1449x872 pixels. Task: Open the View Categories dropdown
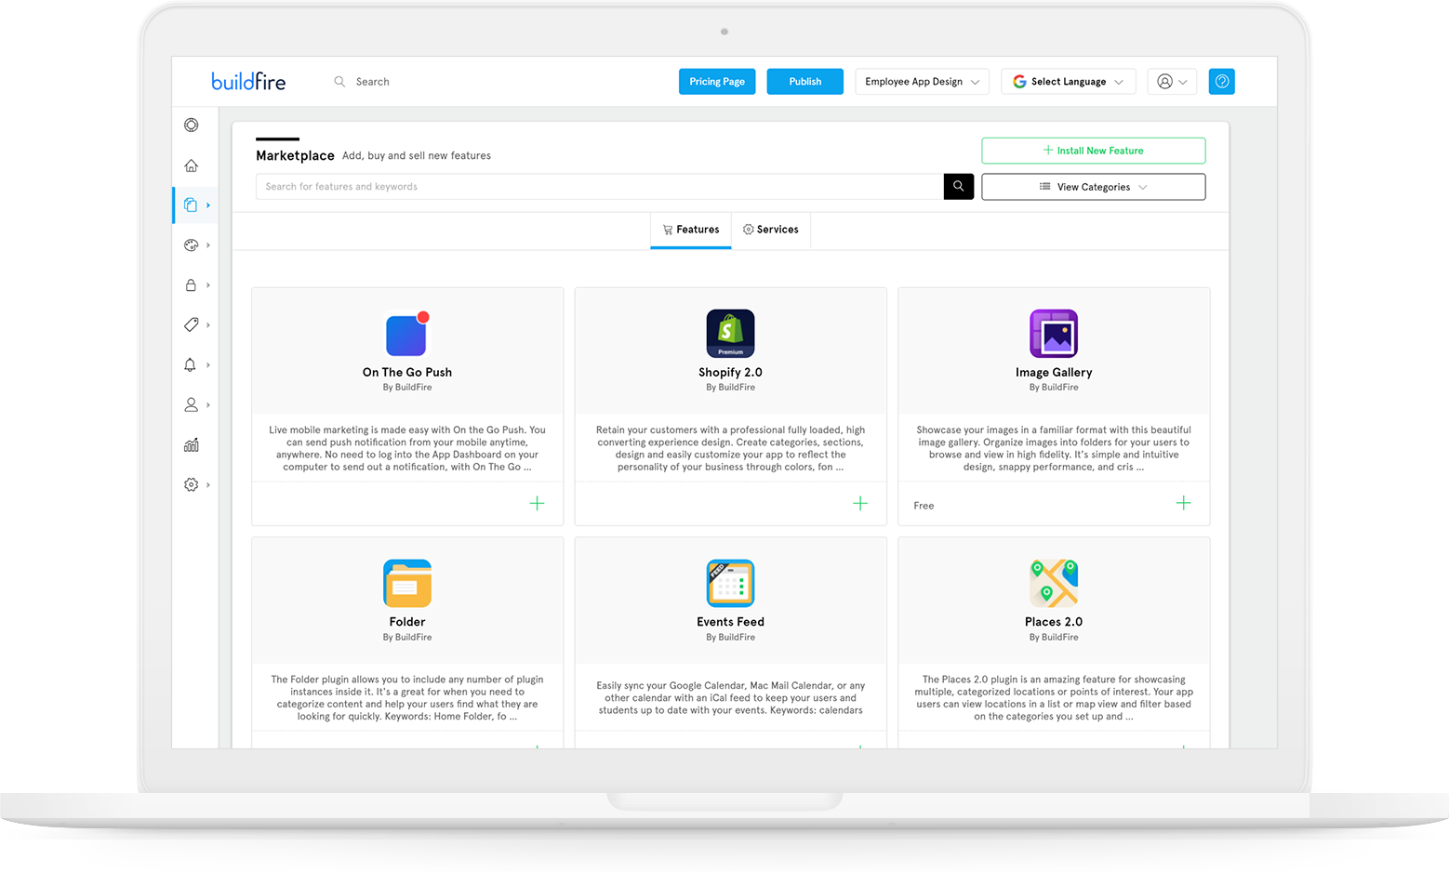pos(1094,187)
